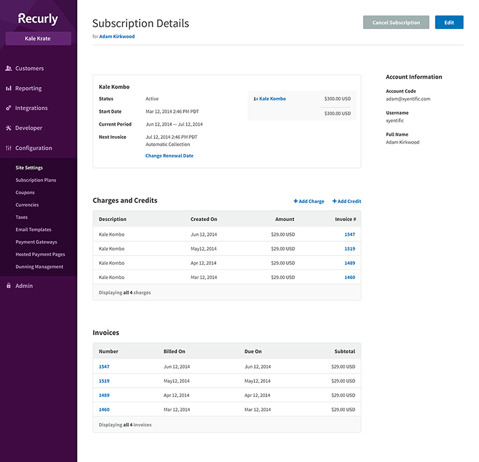Click the Change Renewal Date link
This screenshot has width=479, height=462.
(169, 156)
